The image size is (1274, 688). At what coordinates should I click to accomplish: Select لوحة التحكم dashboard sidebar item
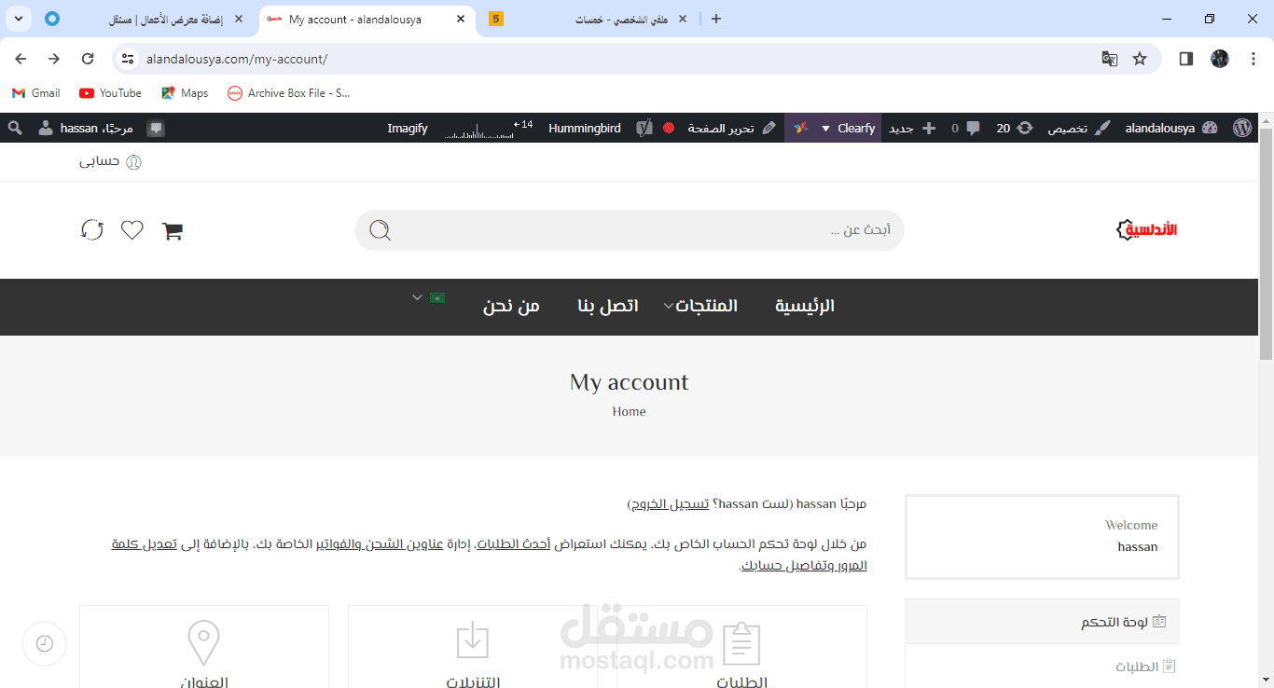(1042, 622)
